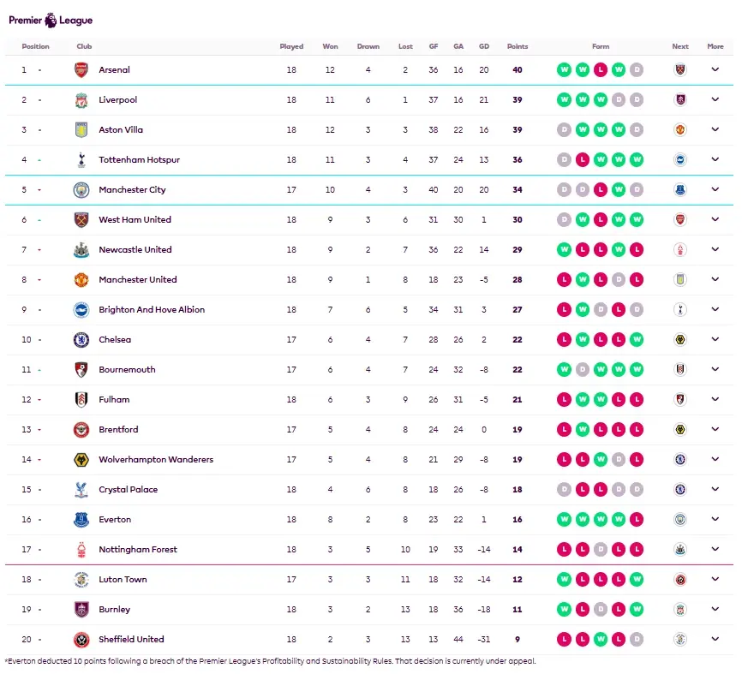Click the Premier League logo

pyautogui.click(x=51, y=21)
